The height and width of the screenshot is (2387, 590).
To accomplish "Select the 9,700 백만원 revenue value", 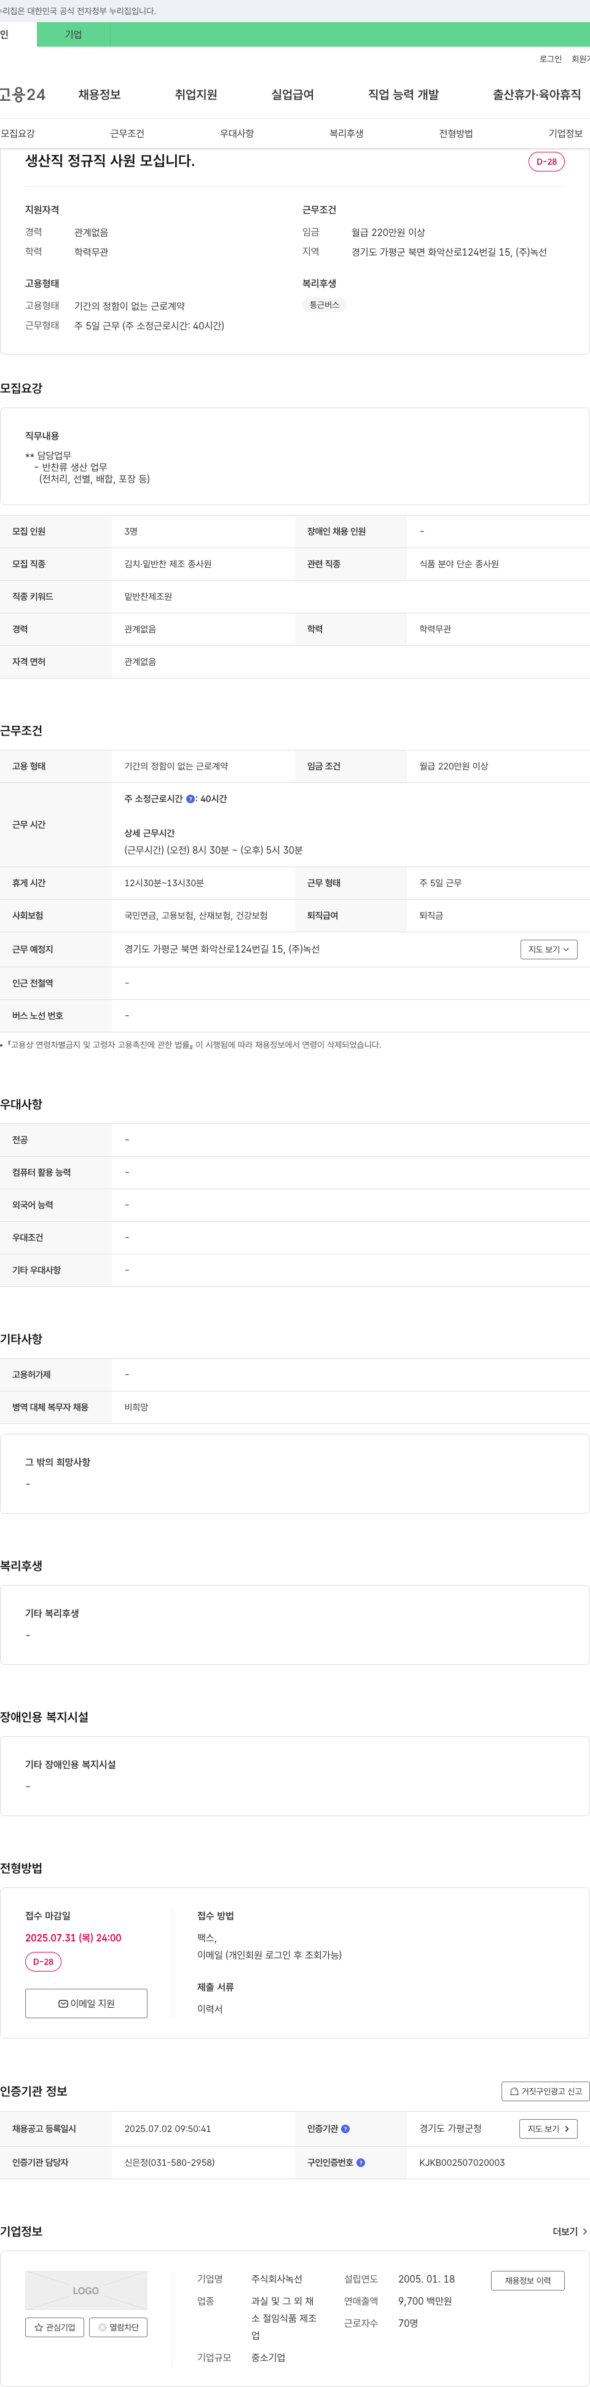I will (424, 2301).
